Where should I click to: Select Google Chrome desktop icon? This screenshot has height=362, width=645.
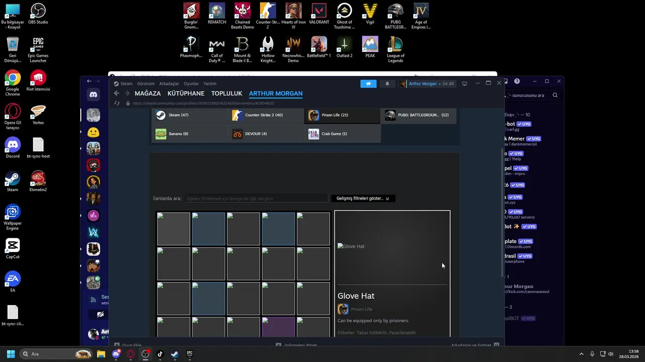tap(13, 83)
